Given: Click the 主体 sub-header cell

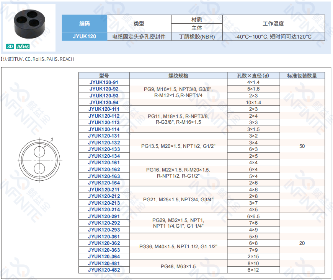Looking at the screenshot, I should pyautogui.click(x=197, y=28).
